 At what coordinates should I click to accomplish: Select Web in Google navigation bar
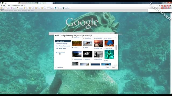click(2, 11)
